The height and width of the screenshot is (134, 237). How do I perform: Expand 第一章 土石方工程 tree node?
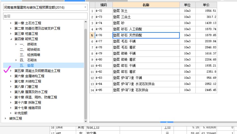(x=11, y=23)
